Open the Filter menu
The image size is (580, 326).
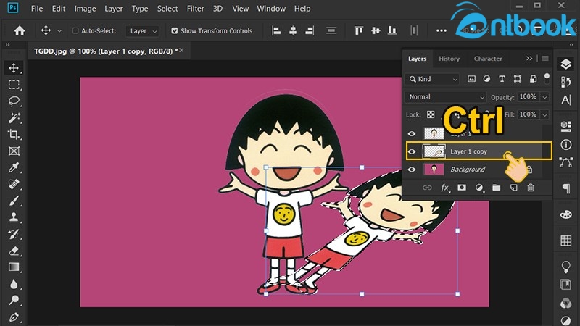click(x=195, y=9)
